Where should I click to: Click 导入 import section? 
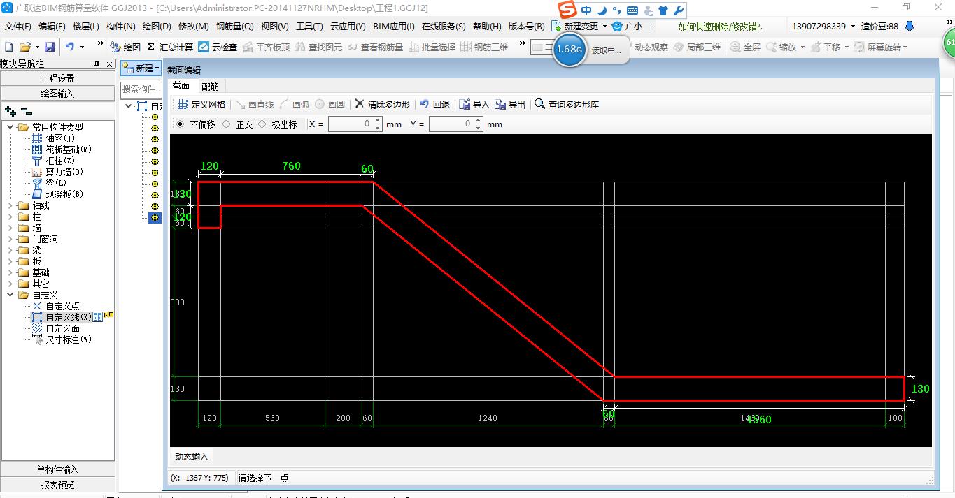pyautogui.click(x=474, y=104)
